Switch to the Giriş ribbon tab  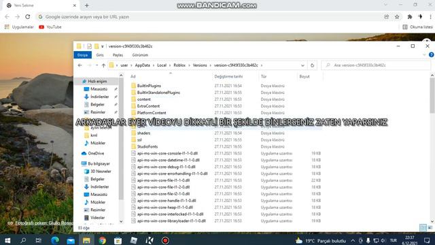tap(100, 55)
